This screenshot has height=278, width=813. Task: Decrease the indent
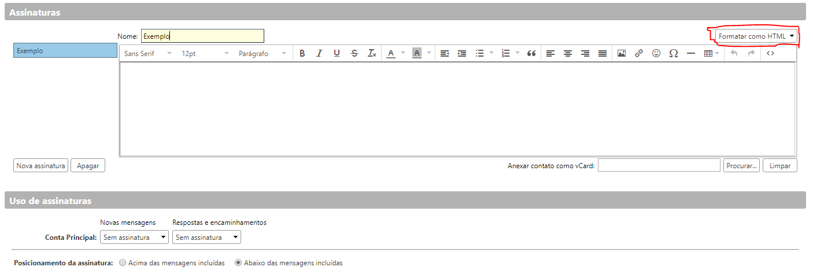tap(445, 53)
